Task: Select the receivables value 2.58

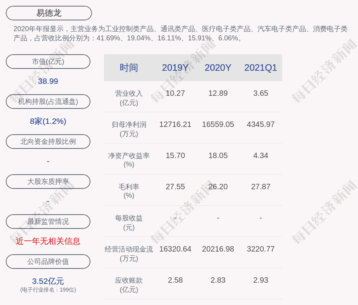Action: click(175, 280)
